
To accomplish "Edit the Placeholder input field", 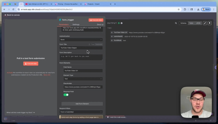I will coord(83,87).
